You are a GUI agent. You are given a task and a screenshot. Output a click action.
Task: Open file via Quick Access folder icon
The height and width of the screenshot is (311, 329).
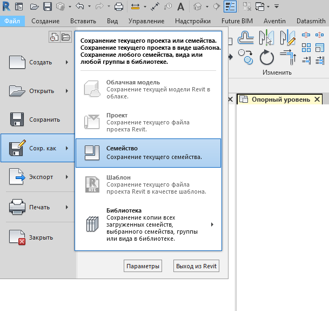coord(34,6)
